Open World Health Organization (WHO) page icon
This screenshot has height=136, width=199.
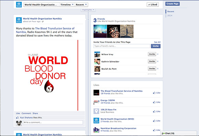[x=96, y=120]
